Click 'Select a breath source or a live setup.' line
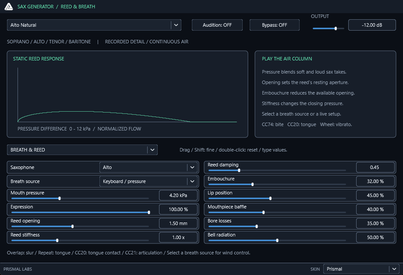Viewport: 403px width, 275px height. [x=301, y=114]
